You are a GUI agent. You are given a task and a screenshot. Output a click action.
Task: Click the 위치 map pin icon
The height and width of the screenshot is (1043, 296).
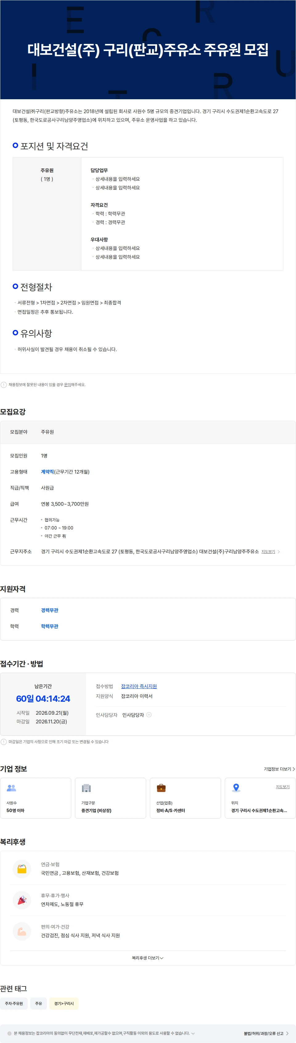point(236,788)
